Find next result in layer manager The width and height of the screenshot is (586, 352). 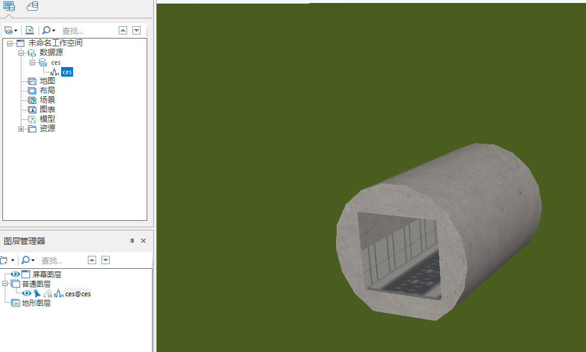pyautogui.click(x=106, y=260)
